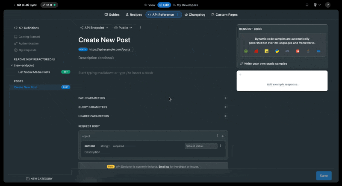Select the Node.js language icon
Image resolution: width=342 pixels, height=186 pixels.
(x=246, y=51)
